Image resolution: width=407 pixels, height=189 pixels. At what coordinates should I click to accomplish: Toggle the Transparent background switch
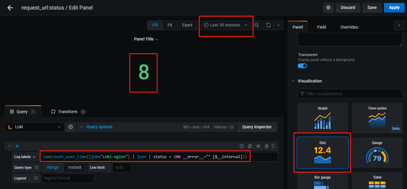302,66
